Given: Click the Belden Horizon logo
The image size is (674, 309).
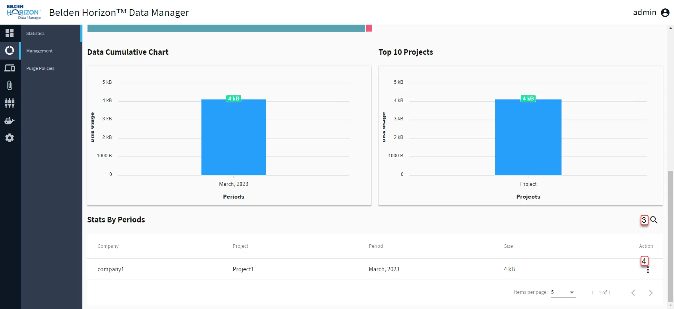Looking at the screenshot, I should (x=24, y=12).
